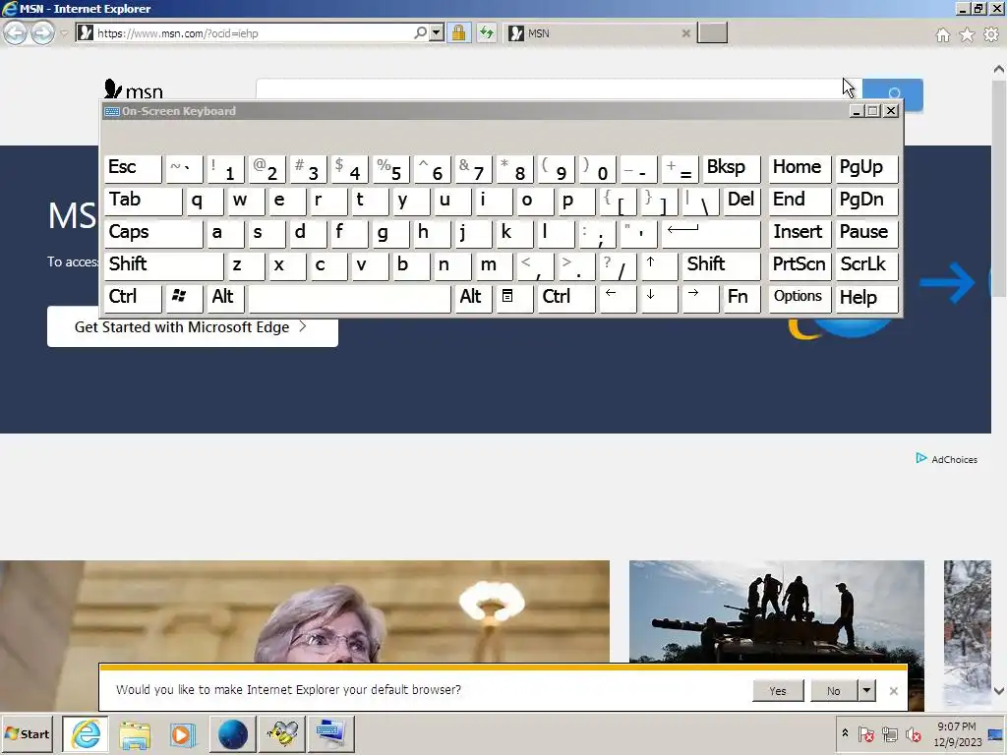Click inside the MSN search field
1007x755 pixels.
click(x=559, y=89)
